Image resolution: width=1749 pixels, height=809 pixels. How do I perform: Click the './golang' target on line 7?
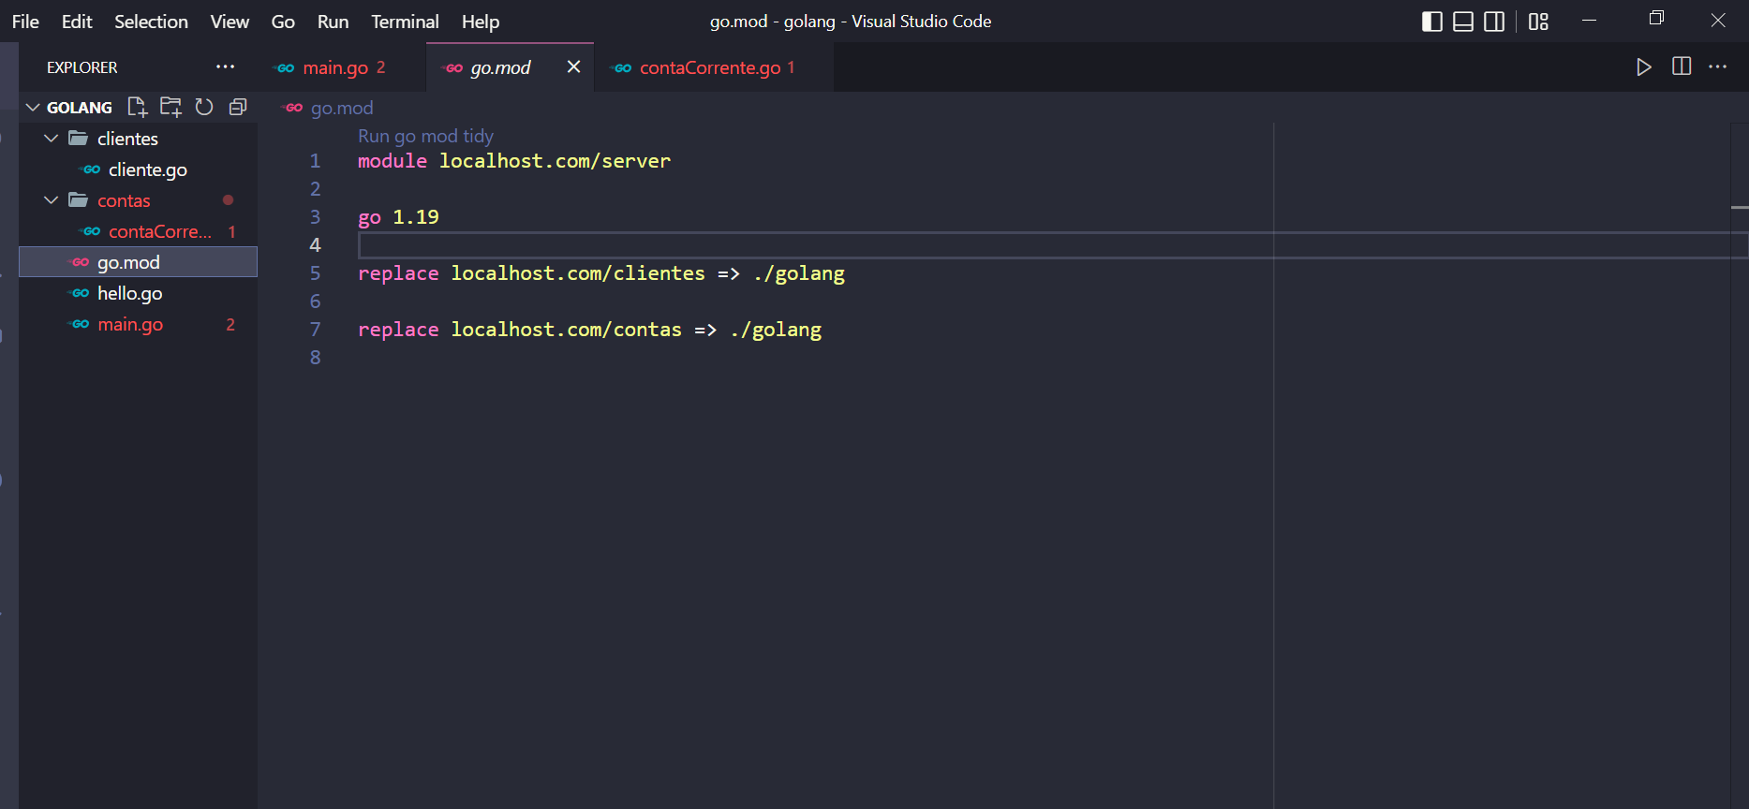[x=776, y=330]
